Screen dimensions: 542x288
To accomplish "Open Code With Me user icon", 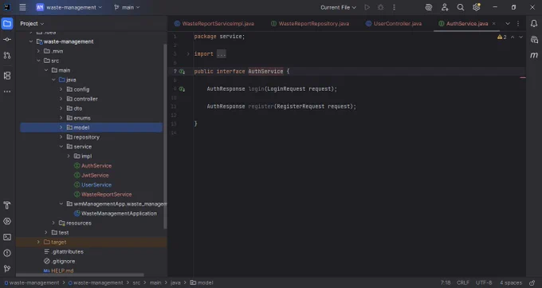I will point(445,7).
